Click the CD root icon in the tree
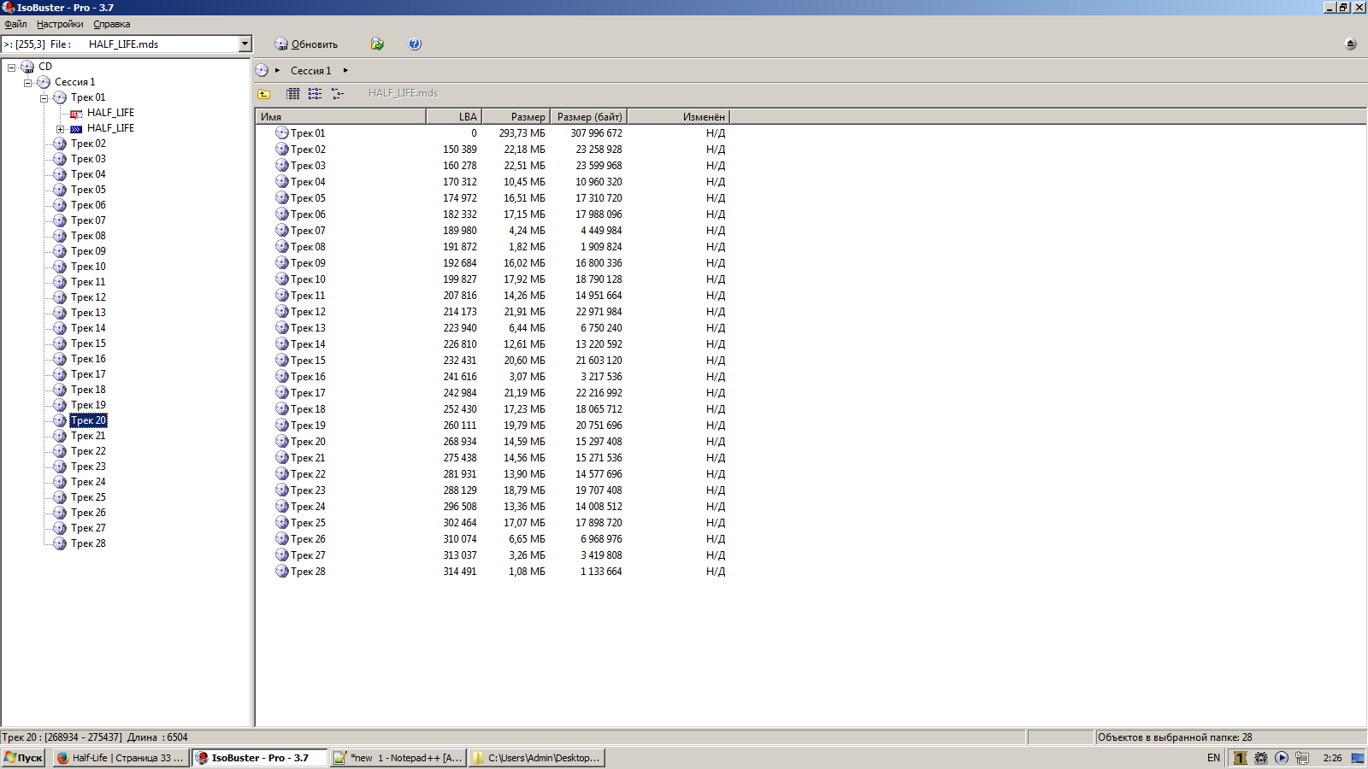This screenshot has width=1368, height=769. point(27,67)
